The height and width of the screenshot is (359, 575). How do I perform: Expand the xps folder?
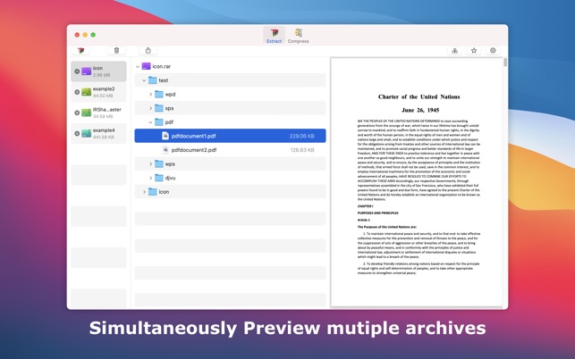(x=151, y=108)
